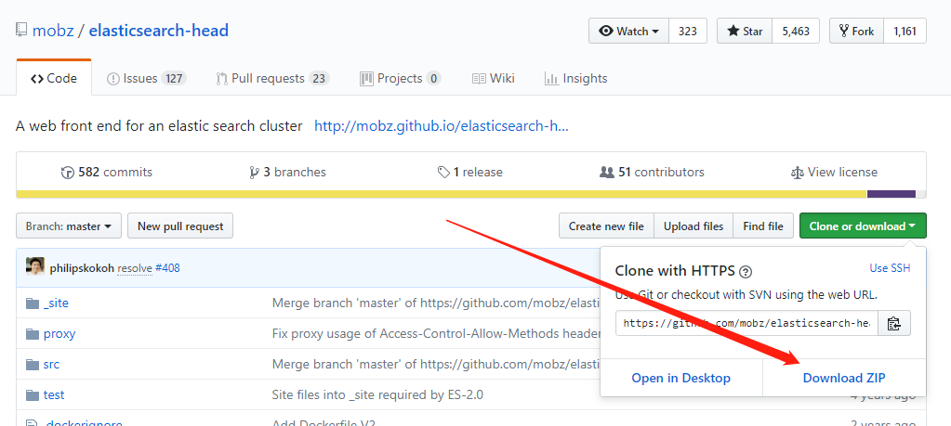Click the Create new file button
This screenshot has height=426, width=951.
(x=606, y=226)
